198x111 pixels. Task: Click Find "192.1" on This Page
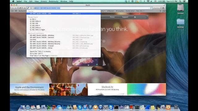(x=63, y=55)
